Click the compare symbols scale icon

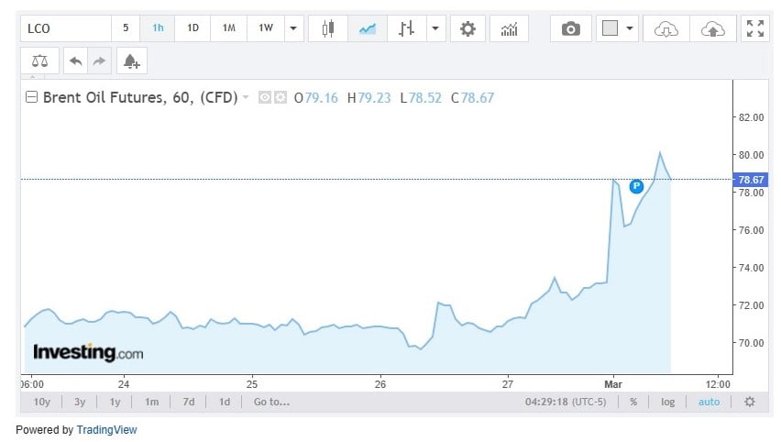(x=40, y=61)
